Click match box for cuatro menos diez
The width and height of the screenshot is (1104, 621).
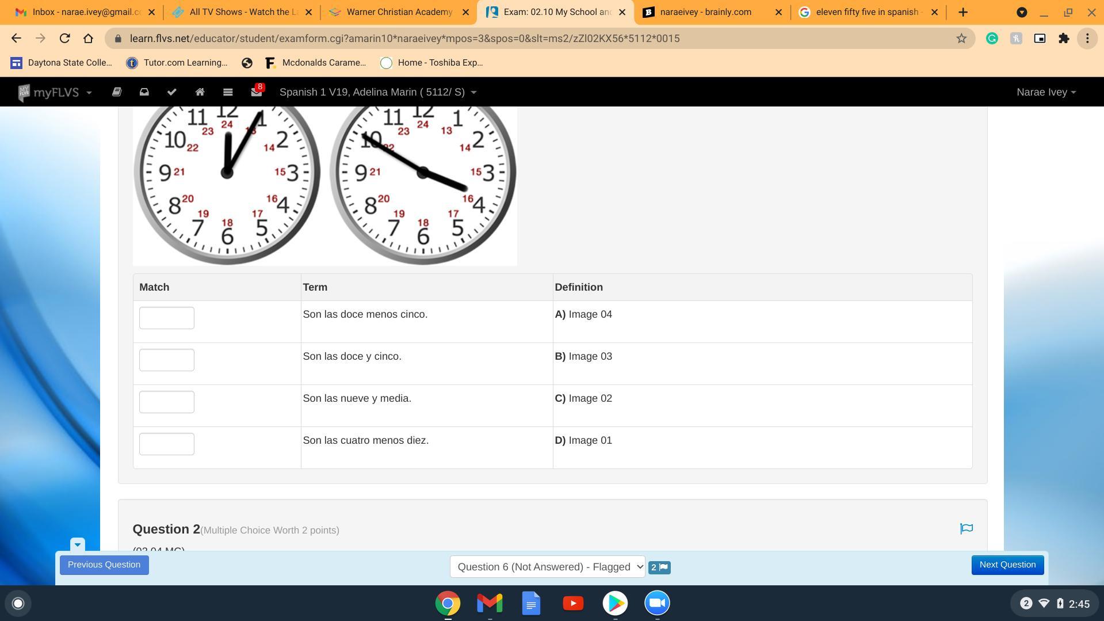(x=167, y=444)
